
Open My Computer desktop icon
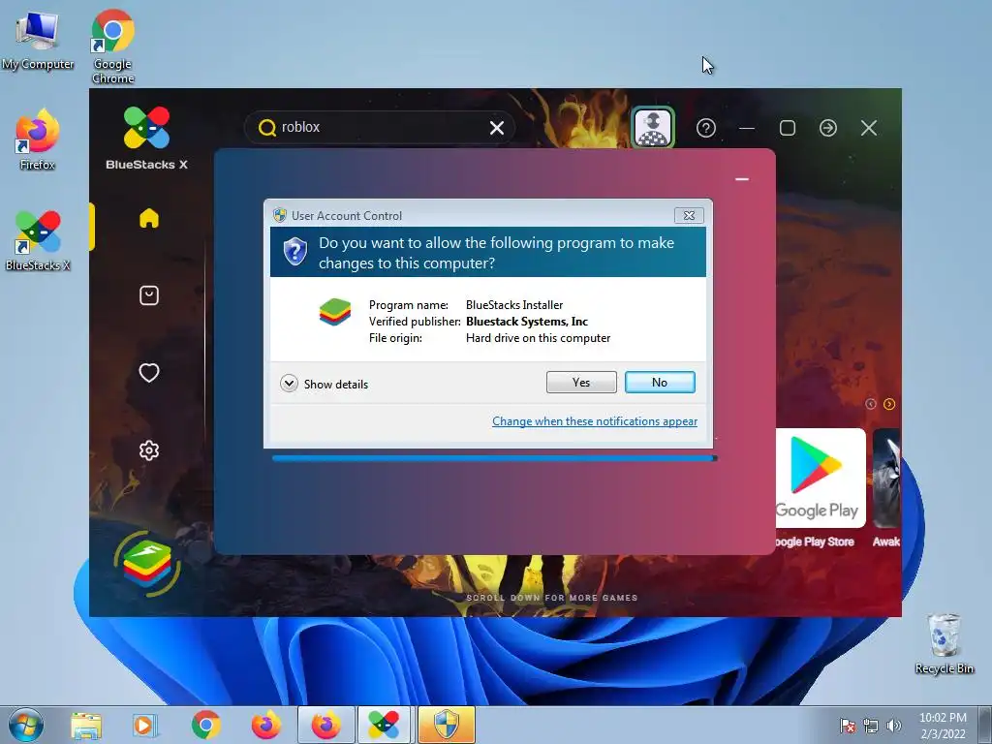pos(38,41)
